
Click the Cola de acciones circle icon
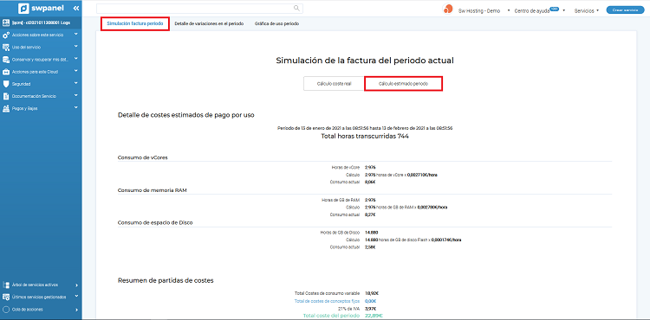pos(6,310)
